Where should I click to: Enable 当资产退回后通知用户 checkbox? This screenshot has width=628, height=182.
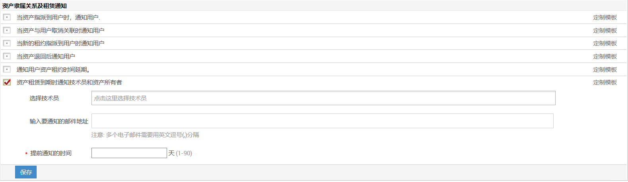[7, 56]
